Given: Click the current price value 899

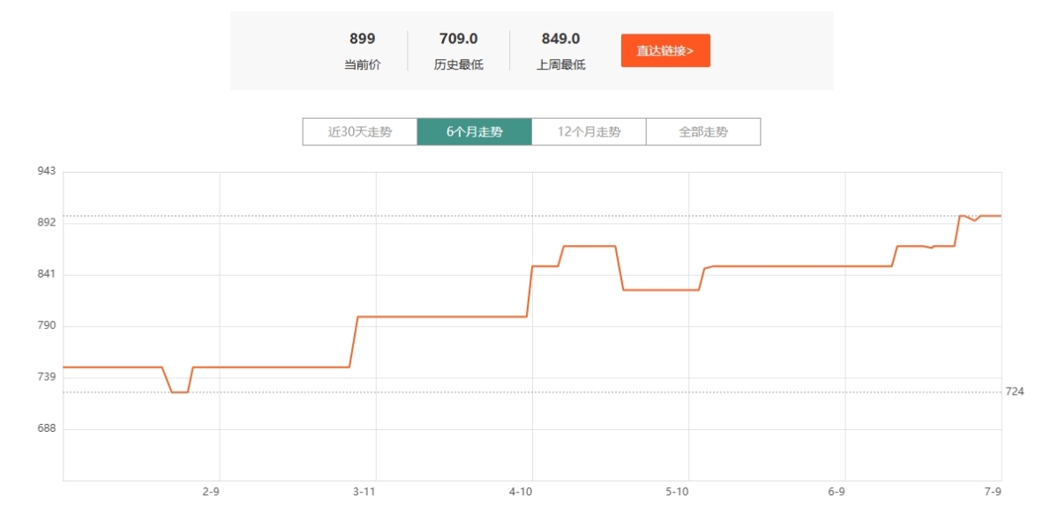Looking at the screenshot, I should [x=363, y=39].
